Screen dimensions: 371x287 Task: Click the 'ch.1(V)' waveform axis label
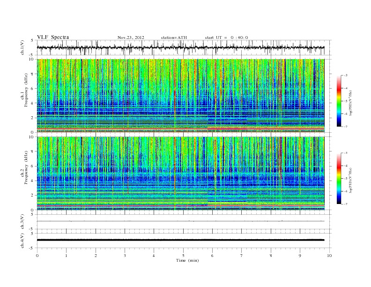22,47
